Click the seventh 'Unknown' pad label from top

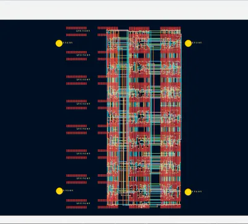pyautogui.click(x=83, y=178)
